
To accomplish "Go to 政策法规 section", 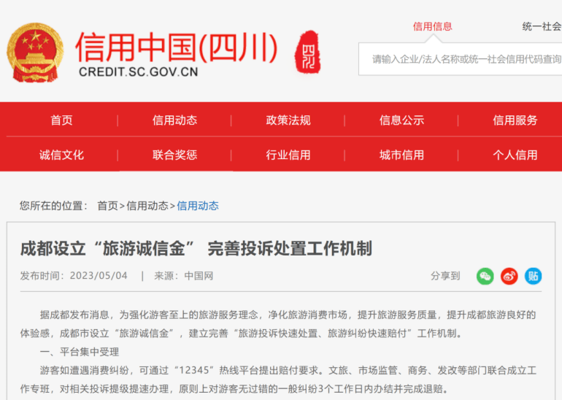I will click(x=288, y=120).
